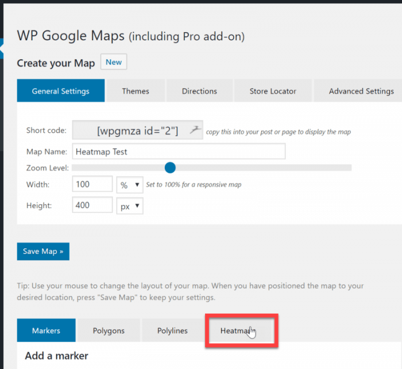Image resolution: width=402 pixels, height=369 pixels.
Task: Click the copy icon beside the shortcode
Action: (195, 129)
